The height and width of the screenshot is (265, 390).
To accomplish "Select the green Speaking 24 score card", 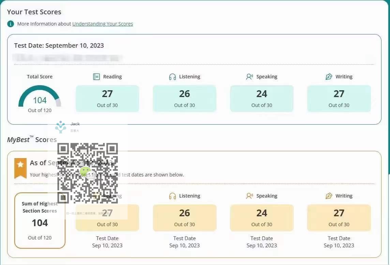I will click(x=262, y=98).
